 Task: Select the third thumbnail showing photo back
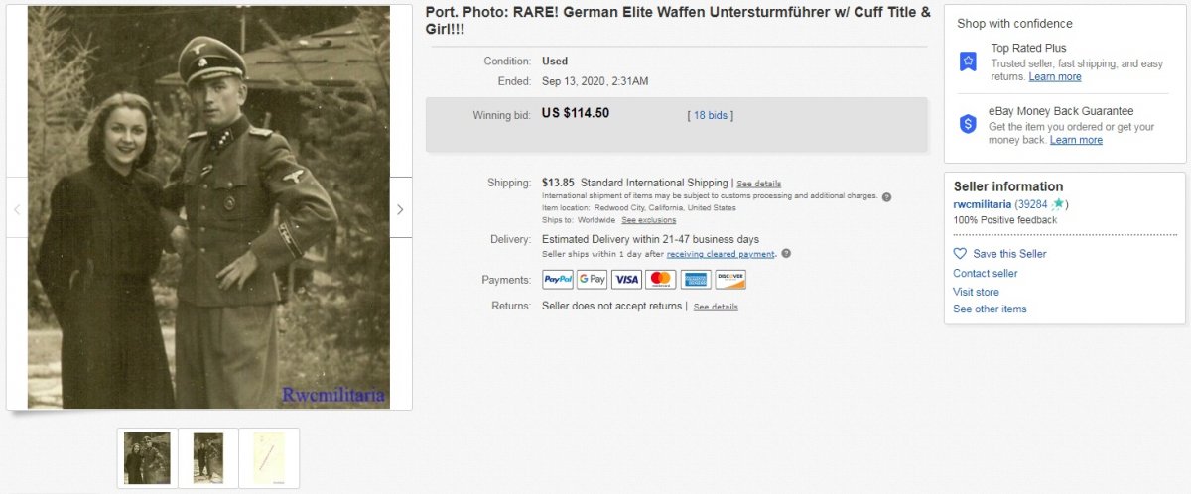tap(269, 458)
